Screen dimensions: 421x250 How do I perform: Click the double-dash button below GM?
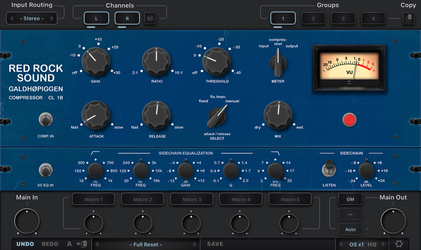coord(350,214)
